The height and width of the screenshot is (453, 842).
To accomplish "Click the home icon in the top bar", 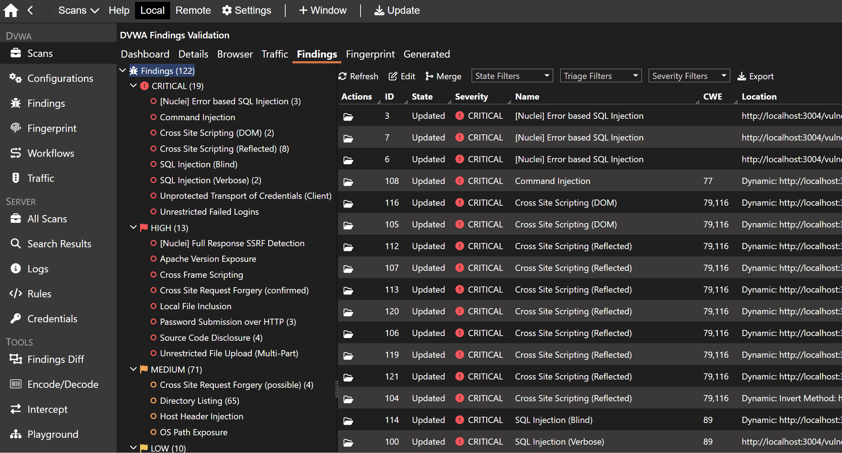I will tap(11, 10).
